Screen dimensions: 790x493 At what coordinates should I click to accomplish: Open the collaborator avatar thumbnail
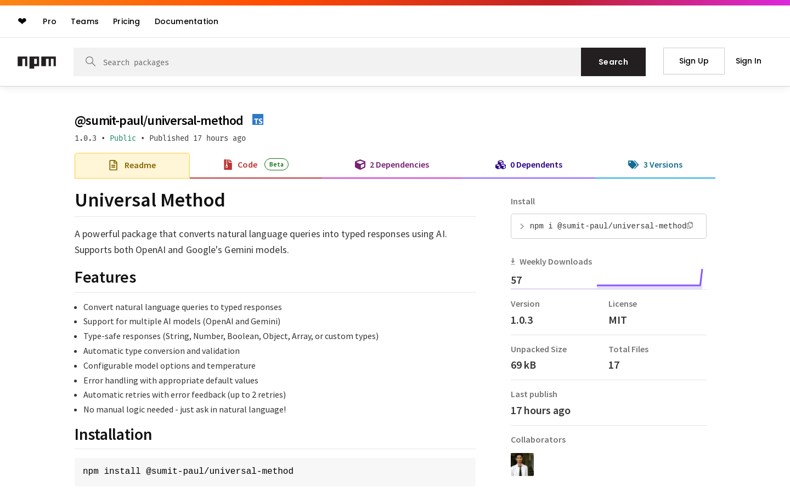(522, 465)
